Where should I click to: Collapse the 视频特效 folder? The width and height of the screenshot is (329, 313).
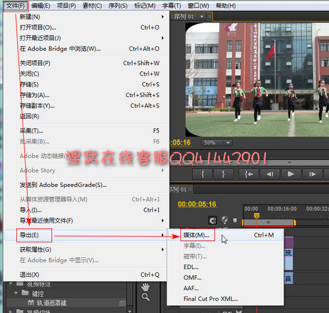10,283
